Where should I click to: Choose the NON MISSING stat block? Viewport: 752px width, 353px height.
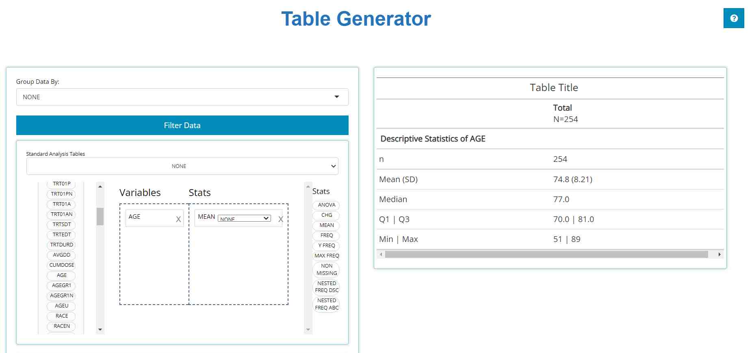coord(326,270)
